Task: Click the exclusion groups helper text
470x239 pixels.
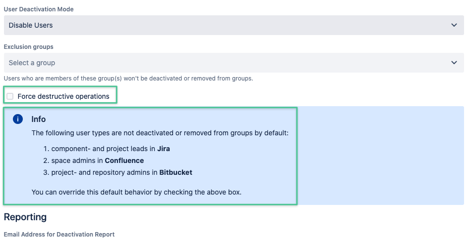Action: pos(128,79)
